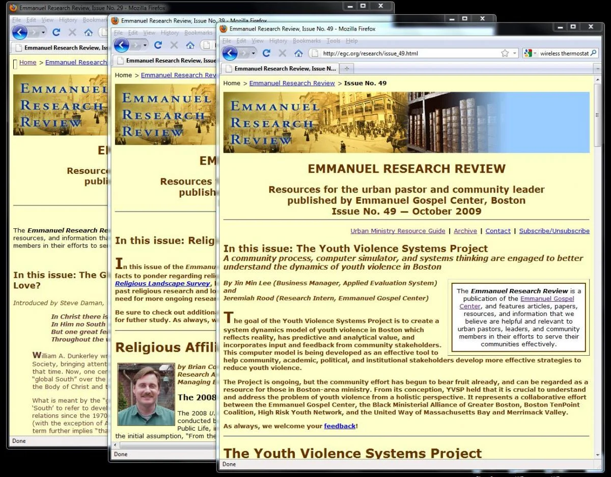Bookmark page with the star icon

[x=505, y=53]
